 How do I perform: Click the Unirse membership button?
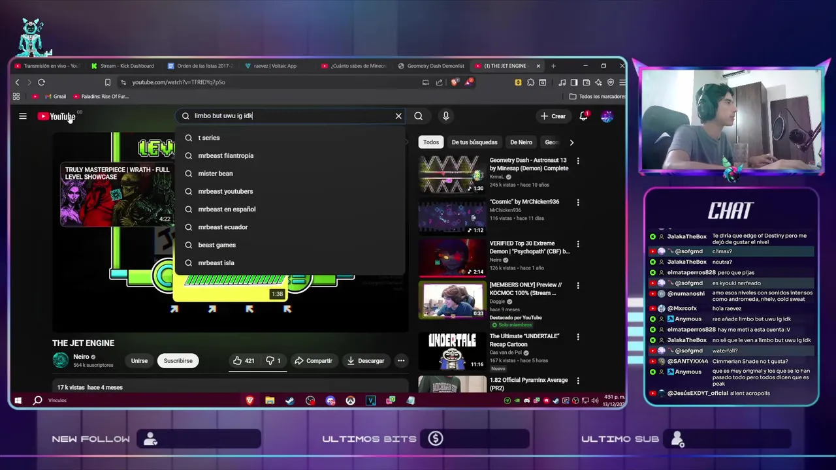point(139,361)
